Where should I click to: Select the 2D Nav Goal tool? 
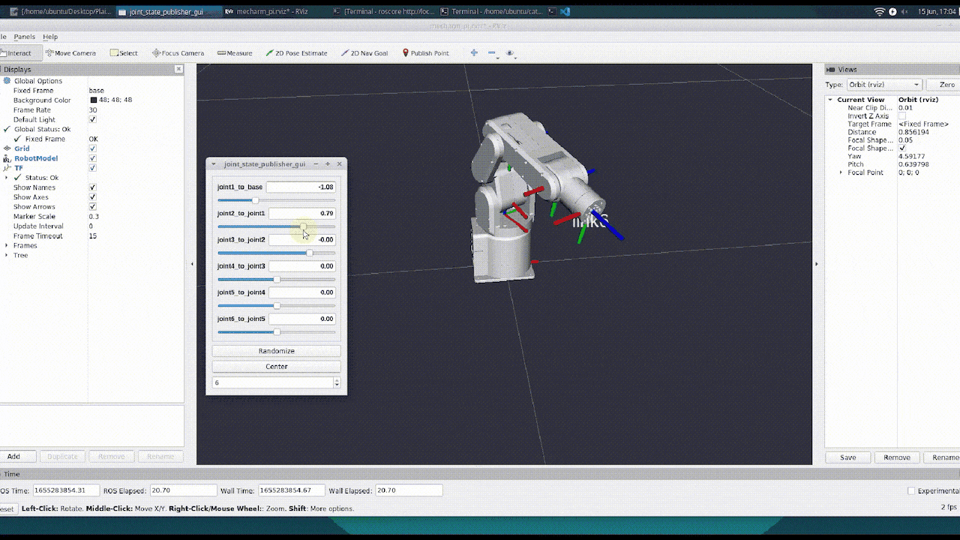point(364,53)
